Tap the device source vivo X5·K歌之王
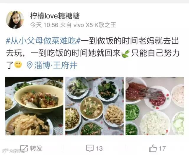 pyautogui.click(x=94, y=25)
